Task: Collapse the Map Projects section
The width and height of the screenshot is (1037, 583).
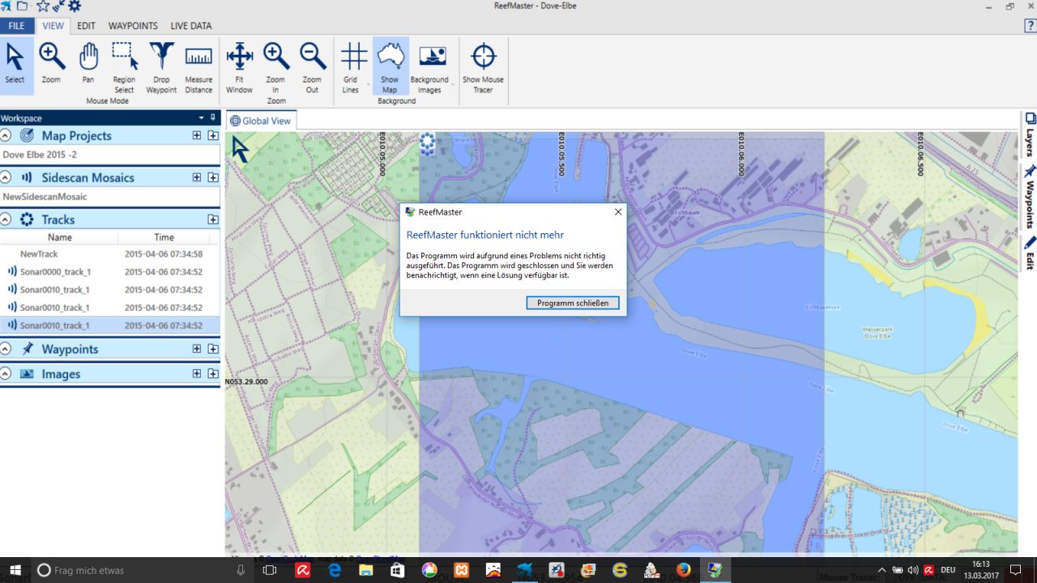Action: (6, 136)
